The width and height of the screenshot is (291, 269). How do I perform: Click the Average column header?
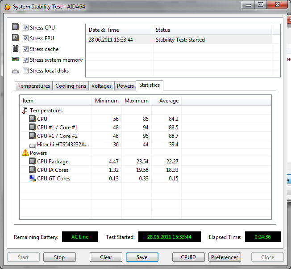166,101
